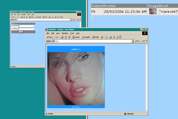Click Favorites toolbar button in Administration window
178x119 pixels.
pyautogui.click(x=38, y=17)
